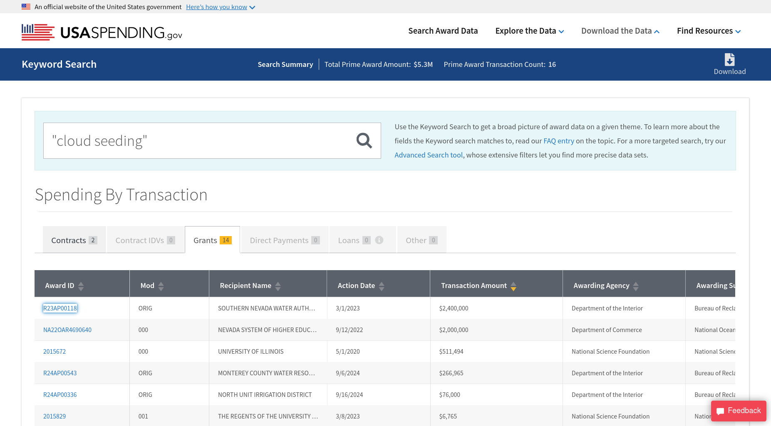Open the FAQ entry link
This screenshot has height=426, width=771.
pyautogui.click(x=558, y=141)
